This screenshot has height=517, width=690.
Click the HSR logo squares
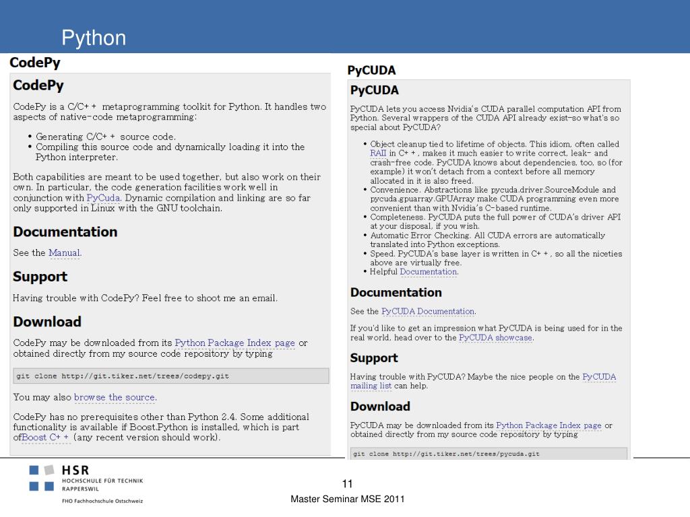click(42, 478)
